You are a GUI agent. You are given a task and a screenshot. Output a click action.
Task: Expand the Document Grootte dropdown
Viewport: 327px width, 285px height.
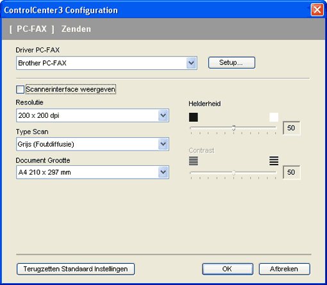coord(92,172)
